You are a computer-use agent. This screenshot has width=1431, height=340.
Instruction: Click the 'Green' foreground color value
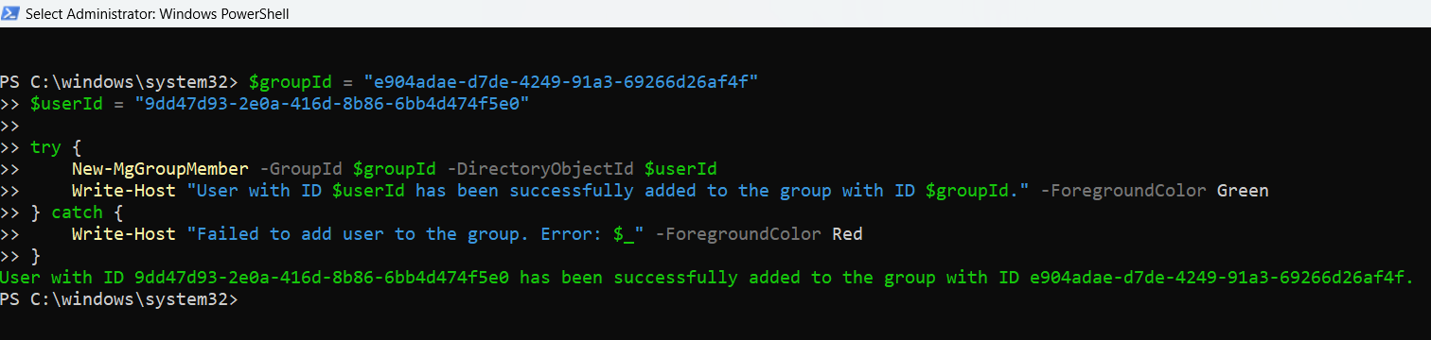pyautogui.click(x=1243, y=191)
